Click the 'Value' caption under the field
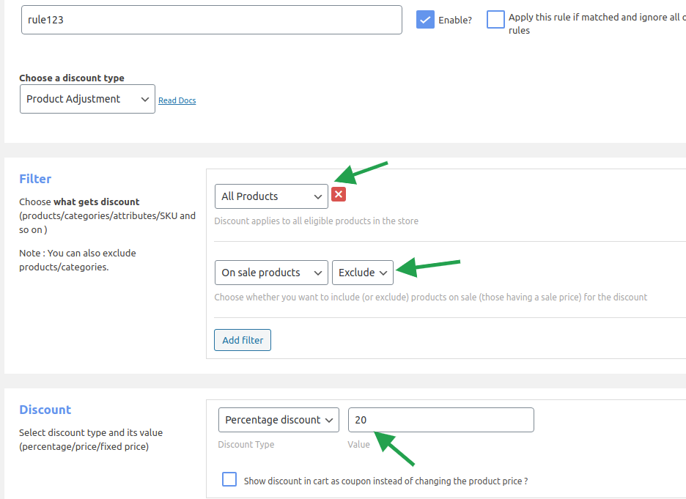 (359, 444)
